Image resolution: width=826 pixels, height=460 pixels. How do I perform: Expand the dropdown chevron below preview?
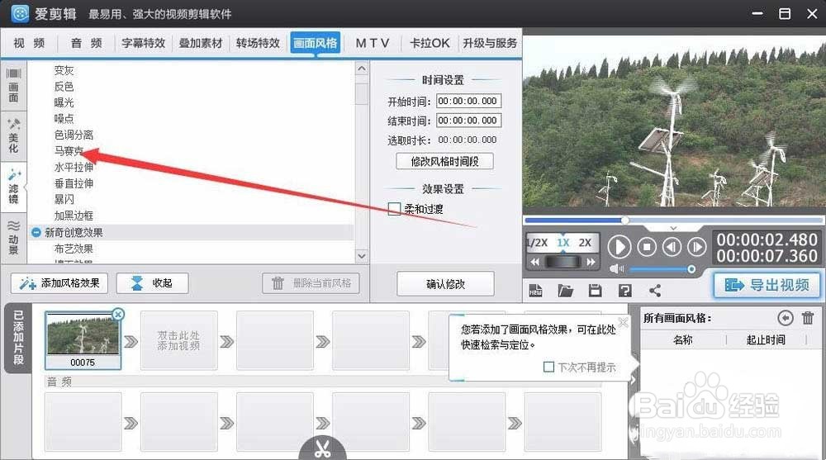click(673, 228)
